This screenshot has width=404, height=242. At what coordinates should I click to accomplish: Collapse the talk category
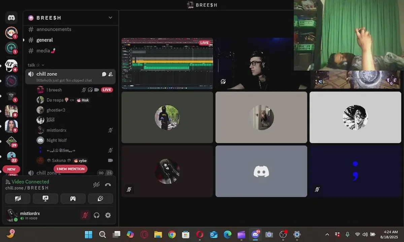tap(36, 65)
